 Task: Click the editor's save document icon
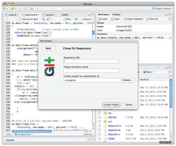(x=17, y=19)
